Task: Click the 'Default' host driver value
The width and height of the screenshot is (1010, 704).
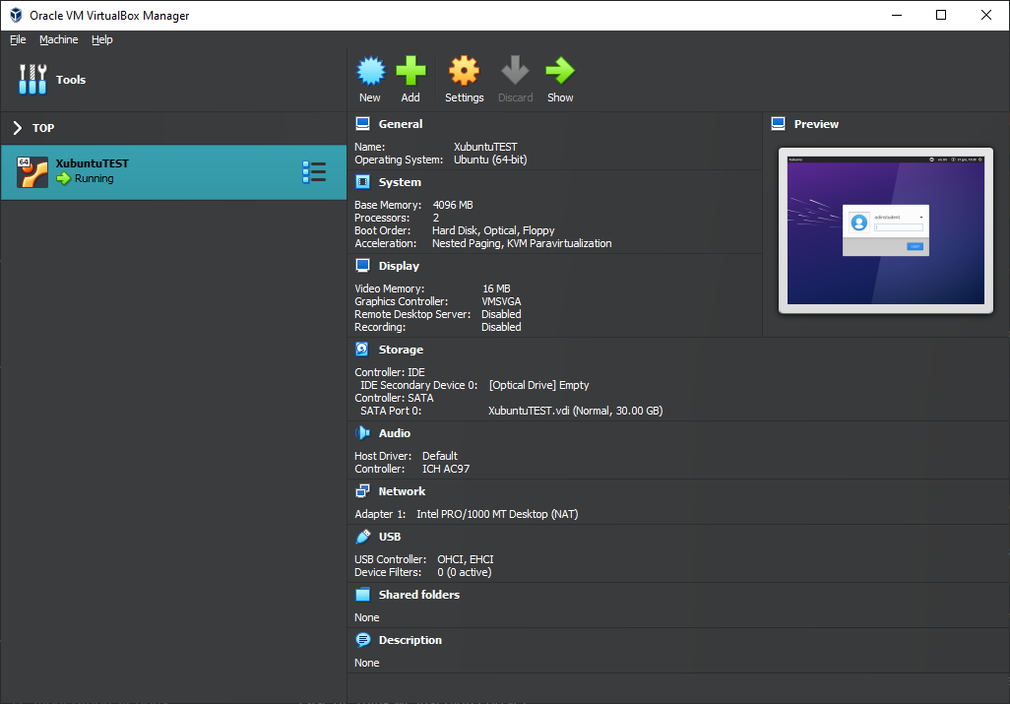Action: pos(440,456)
